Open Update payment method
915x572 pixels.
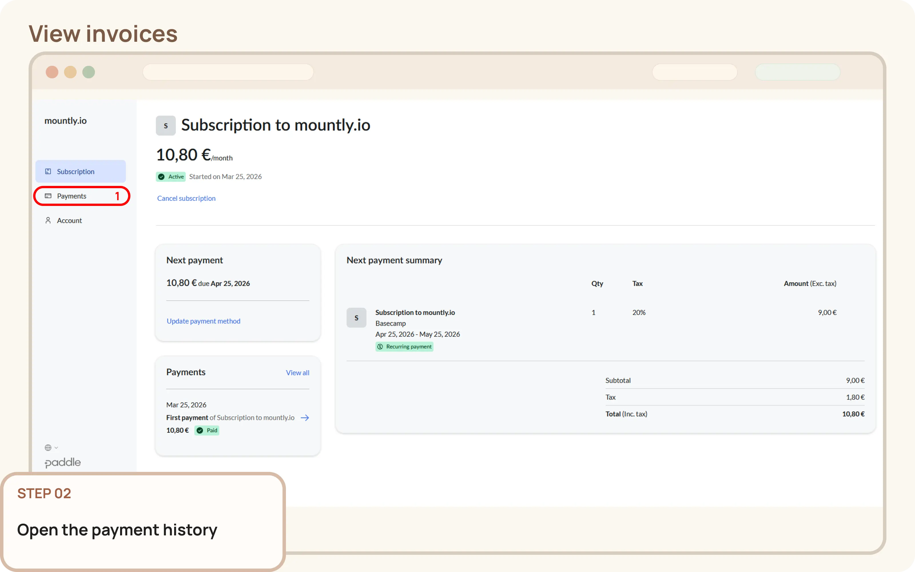coord(203,321)
